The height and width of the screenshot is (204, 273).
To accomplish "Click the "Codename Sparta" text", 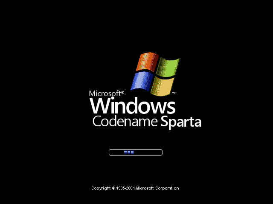I will (x=147, y=122).
